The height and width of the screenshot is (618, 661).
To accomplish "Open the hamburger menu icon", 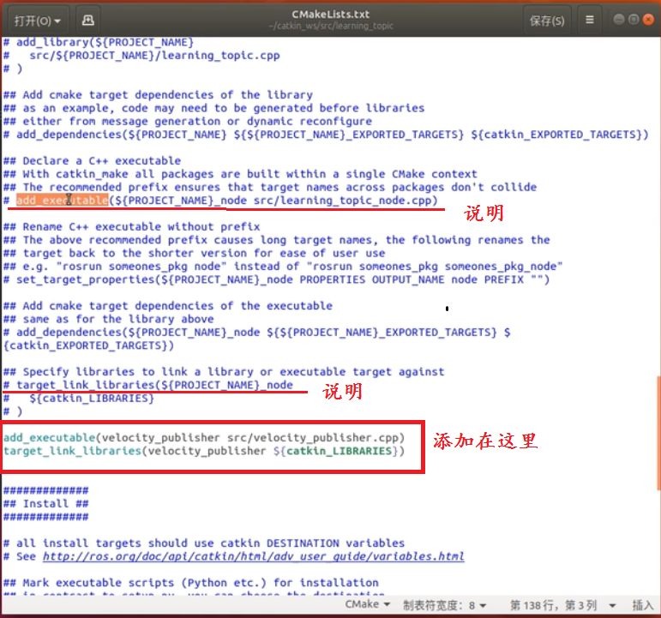I will (590, 20).
